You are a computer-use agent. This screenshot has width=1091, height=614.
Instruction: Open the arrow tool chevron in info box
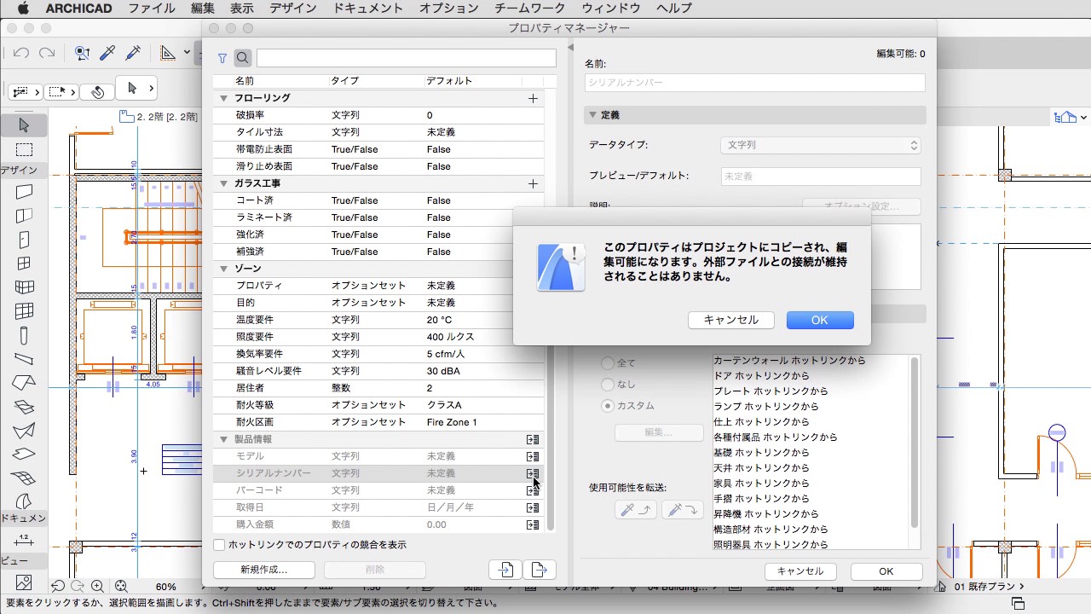coord(152,88)
